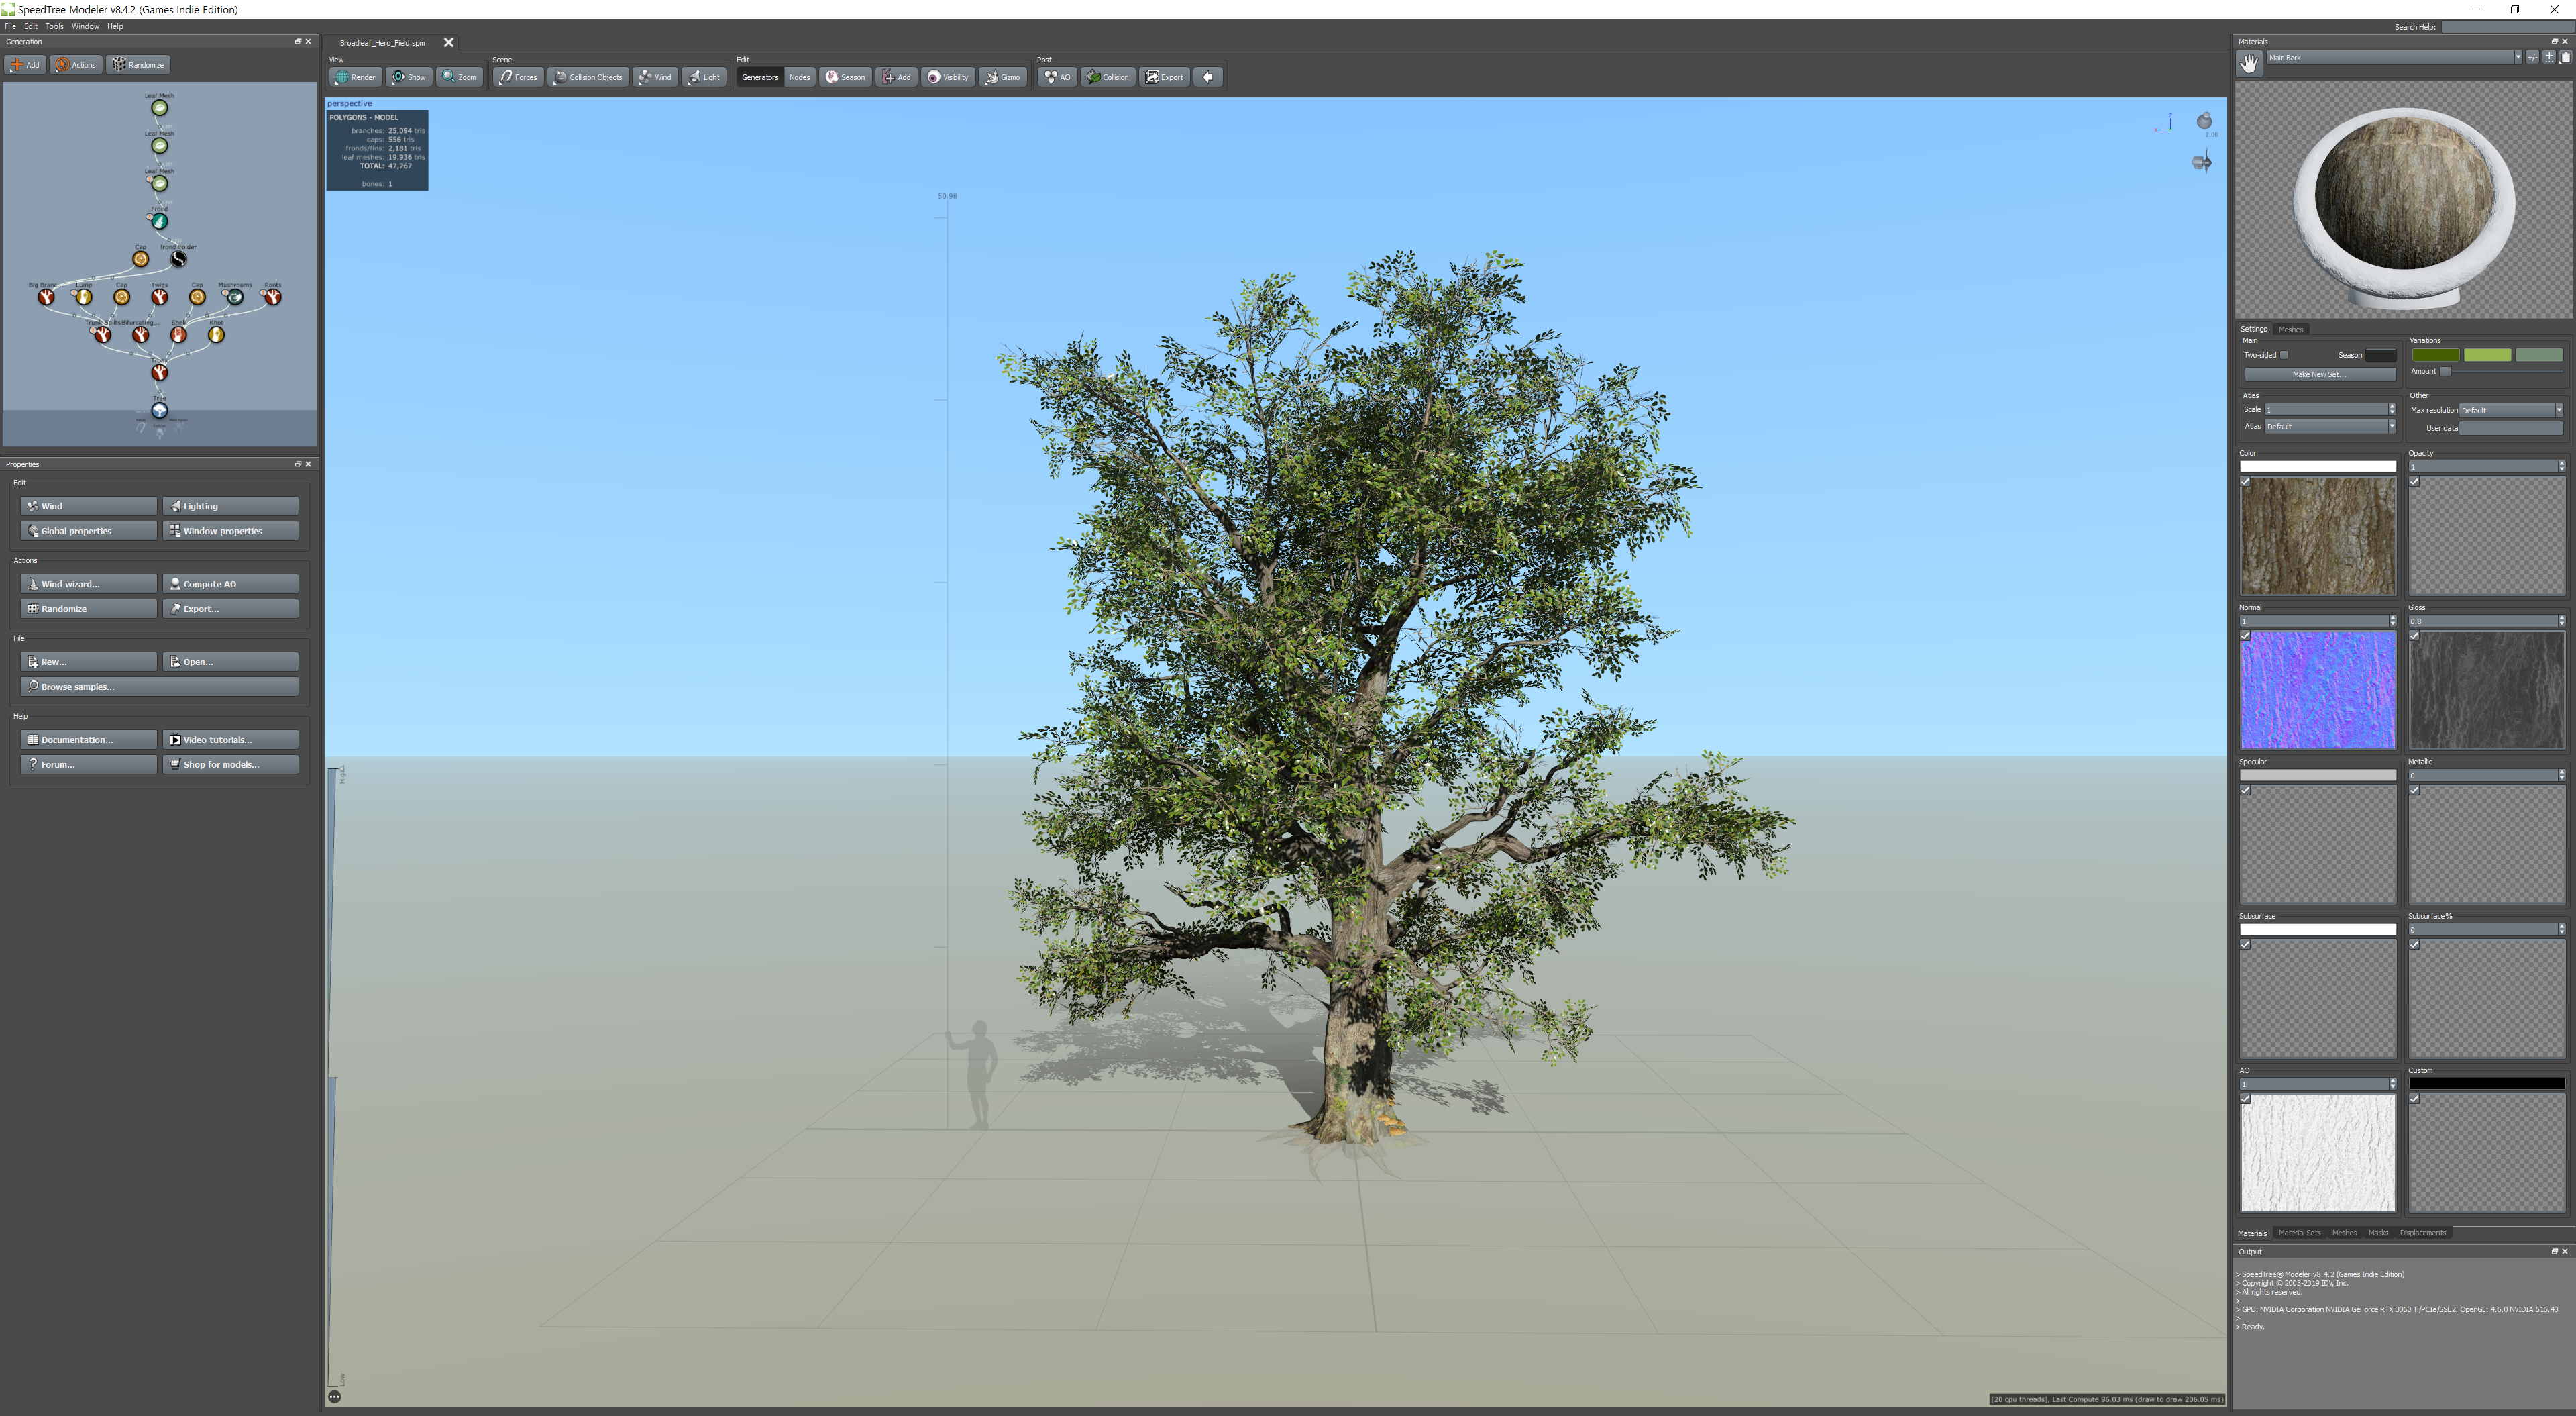Click the Gizmo toolbar button

click(x=1002, y=77)
